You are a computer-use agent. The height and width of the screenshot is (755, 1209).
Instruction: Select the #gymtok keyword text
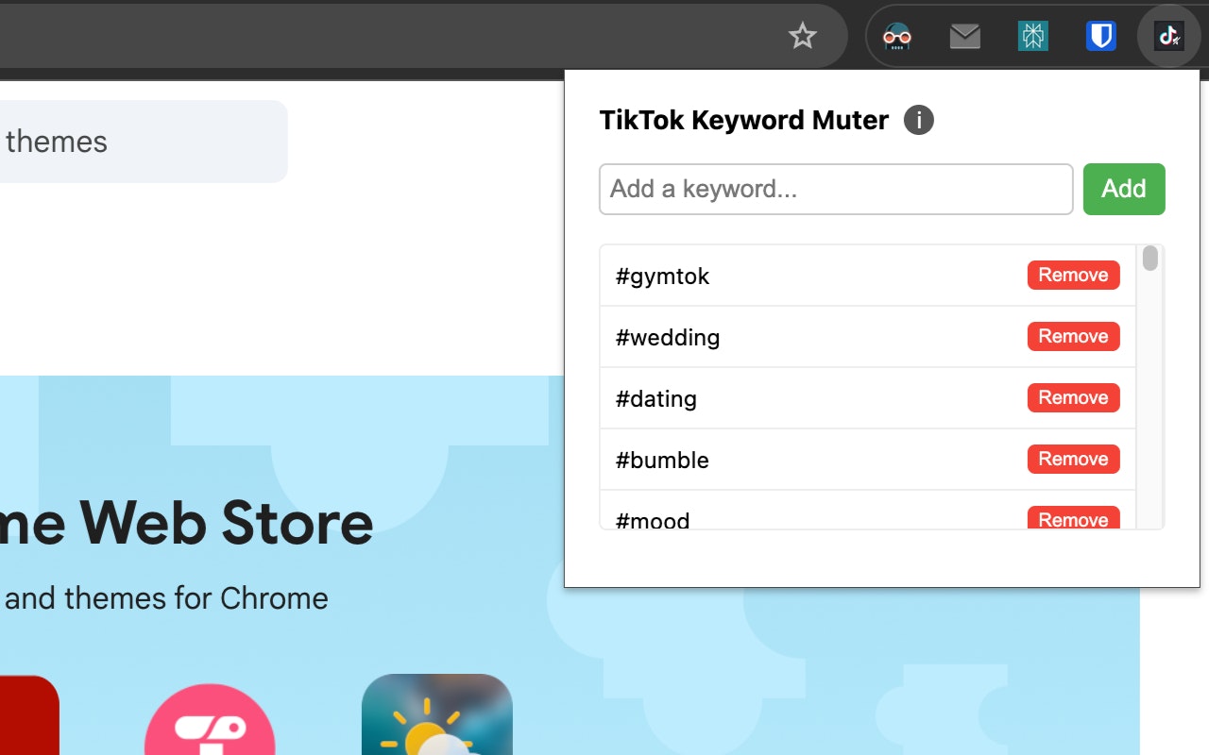[x=662, y=277]
